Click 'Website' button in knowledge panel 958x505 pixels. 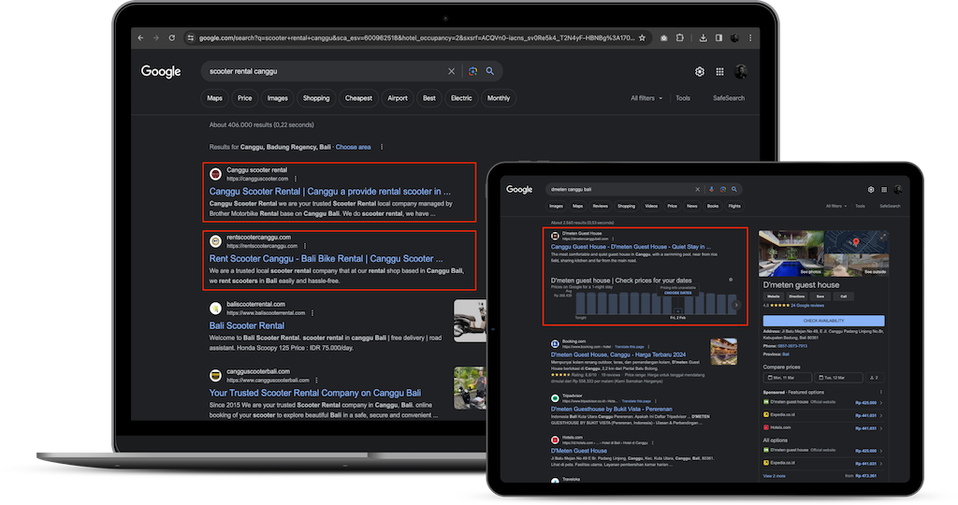pyautogui.click(x=774, y=296)
